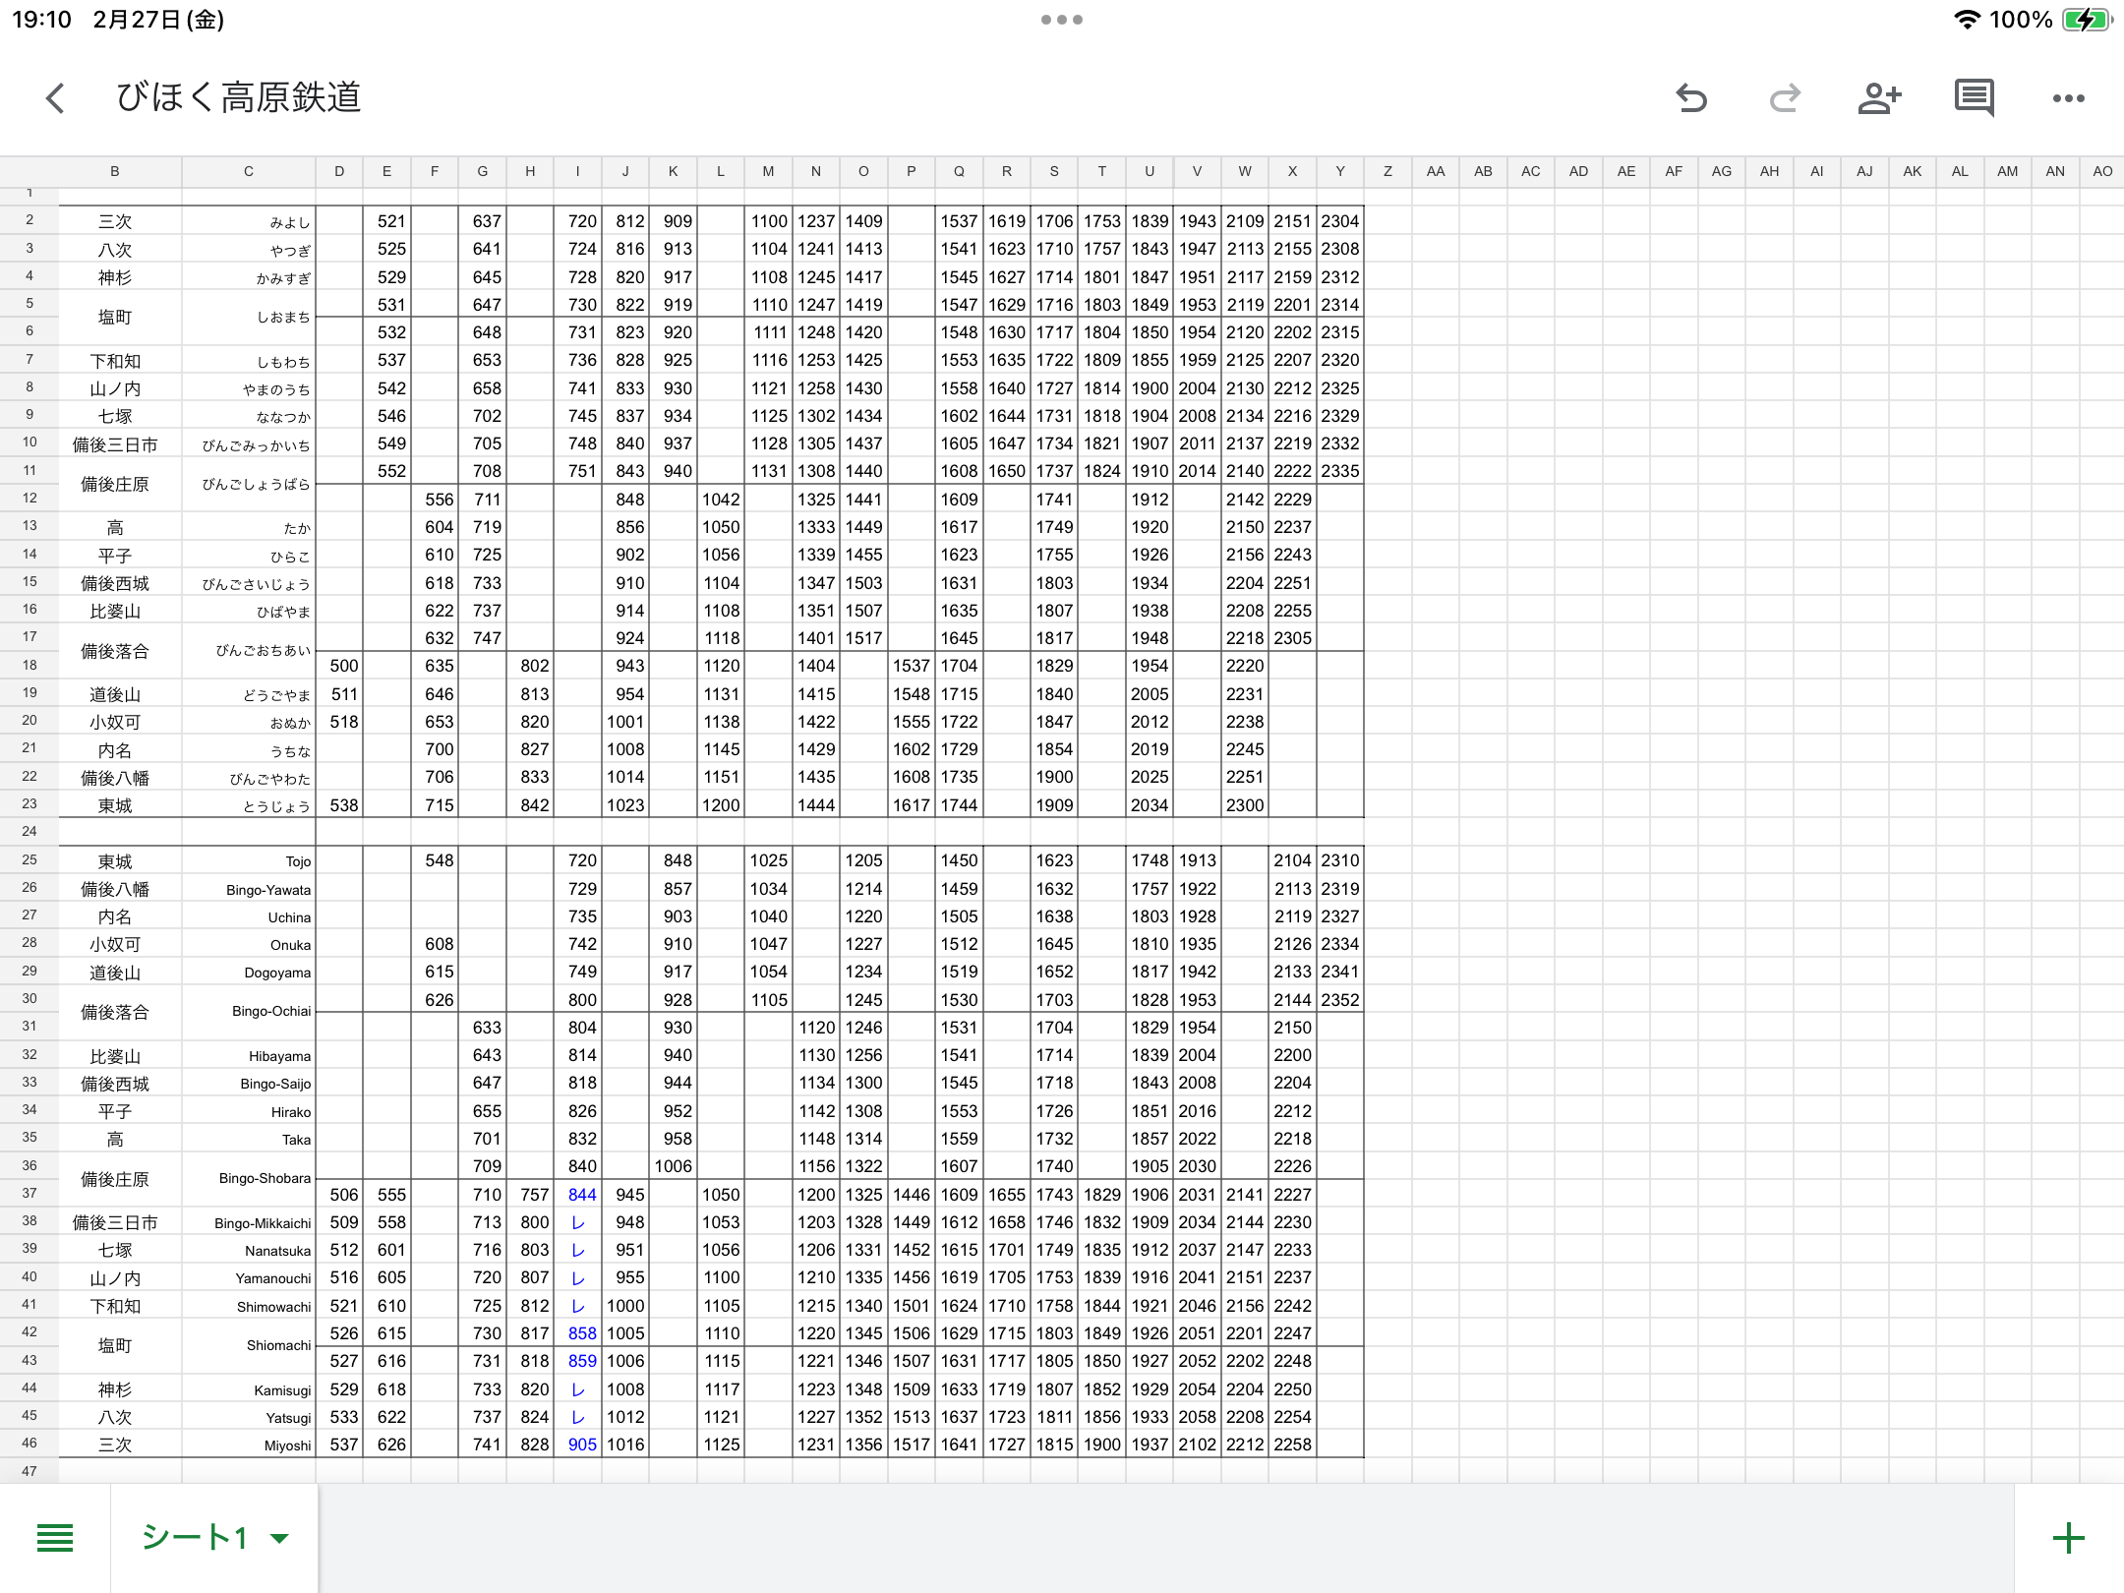Add a new sheet with the plus icon
The height and width of the screenshot is (1593, 2124).
[x=2068, y=1538]
